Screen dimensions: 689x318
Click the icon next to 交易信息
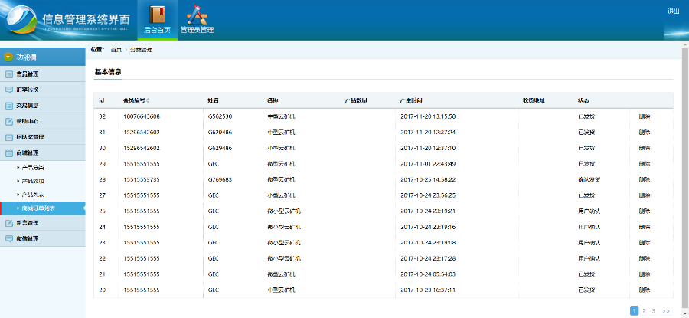tap(9, 106)
